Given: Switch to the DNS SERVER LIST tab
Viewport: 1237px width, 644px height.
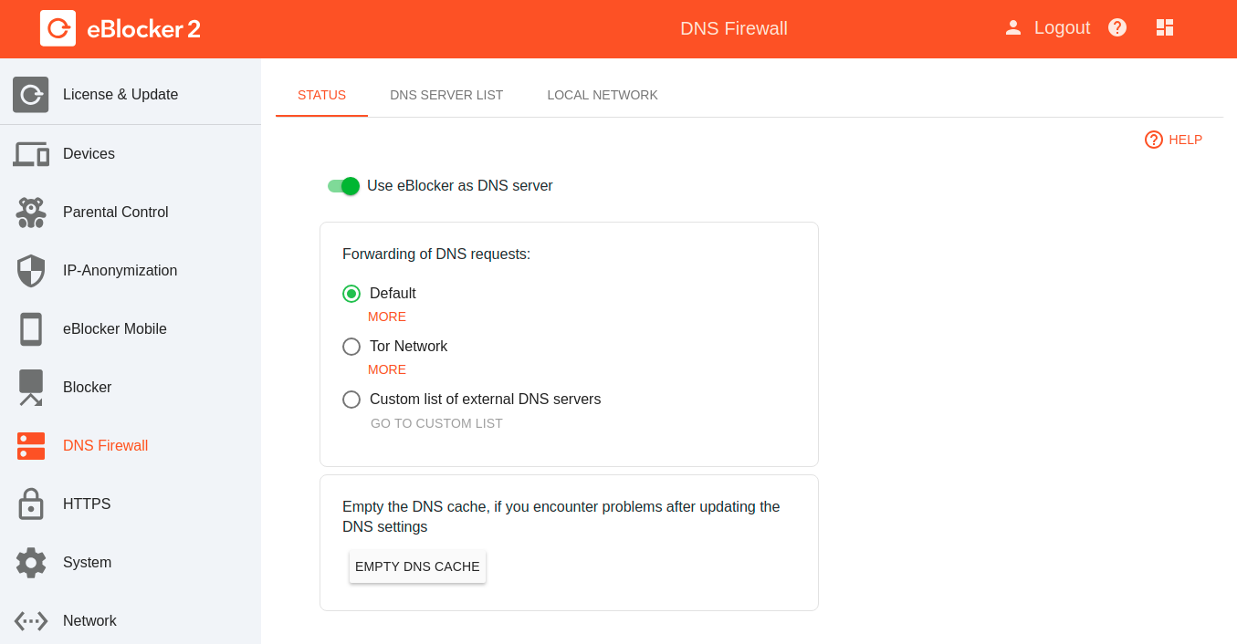Looking at the screenshot, I should coord(446,95).
